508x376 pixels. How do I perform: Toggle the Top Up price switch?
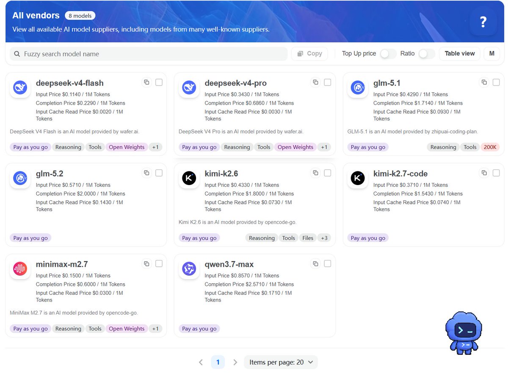(388, 54)
